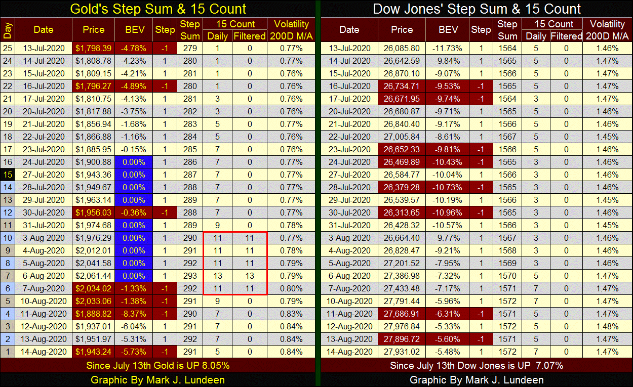Click Dow Jones price "27,686.91"
Screen dimensions: 633x387
402,314
